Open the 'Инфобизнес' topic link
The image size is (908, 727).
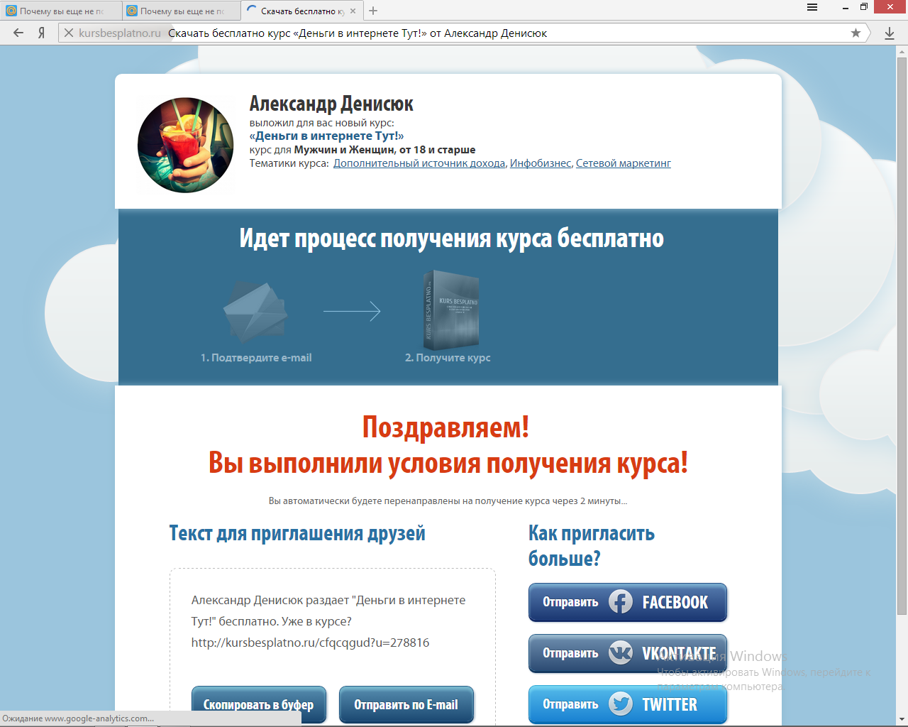[541, 163]
